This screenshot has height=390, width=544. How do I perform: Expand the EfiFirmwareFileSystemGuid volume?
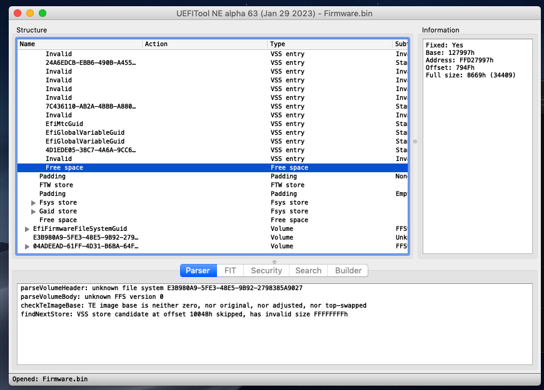pyautogui.click(x=27, y=229)
